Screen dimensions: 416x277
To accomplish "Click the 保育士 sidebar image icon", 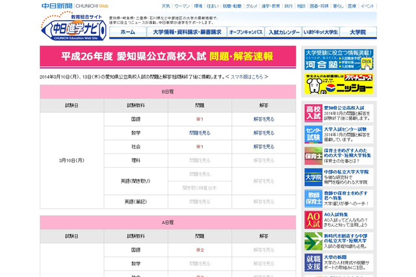I will click(313, 156).
